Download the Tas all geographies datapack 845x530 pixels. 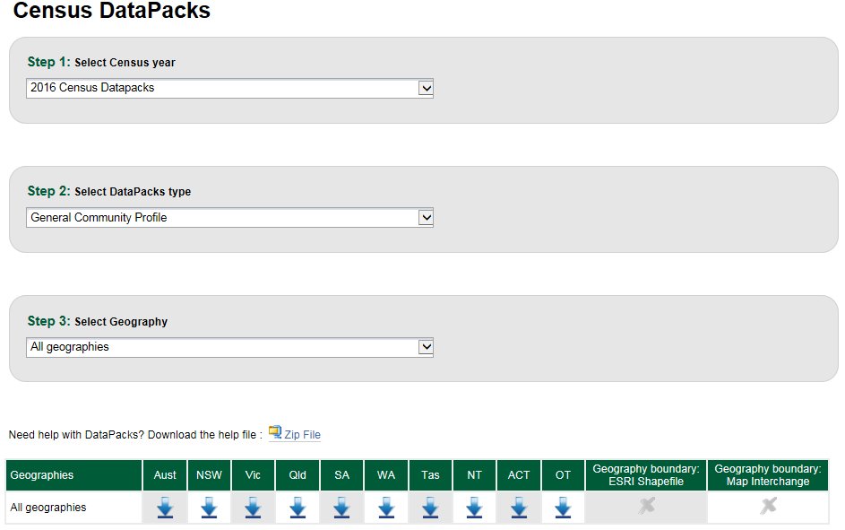(430, 508)
